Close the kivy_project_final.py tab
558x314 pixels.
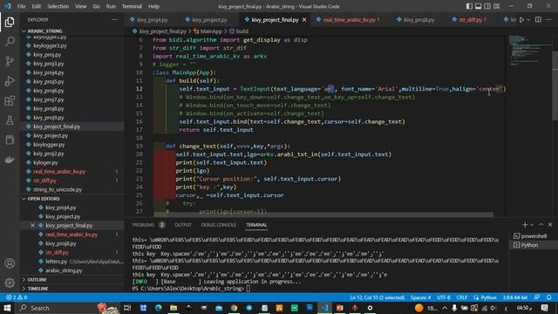pos(304,20)
